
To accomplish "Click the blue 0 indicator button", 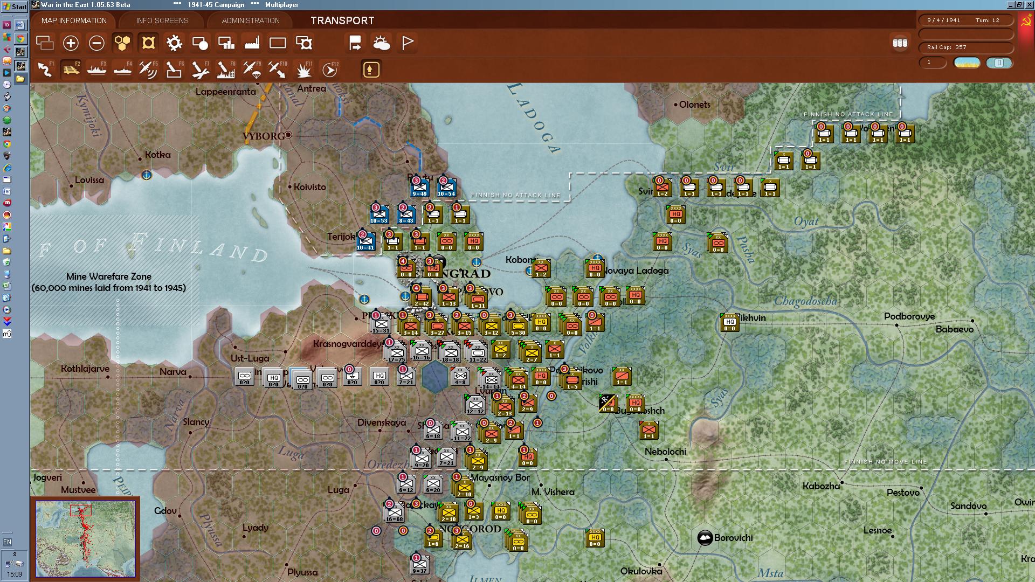I will tap(999, 63).
